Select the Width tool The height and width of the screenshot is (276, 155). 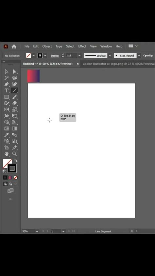[x=7, y=116]
